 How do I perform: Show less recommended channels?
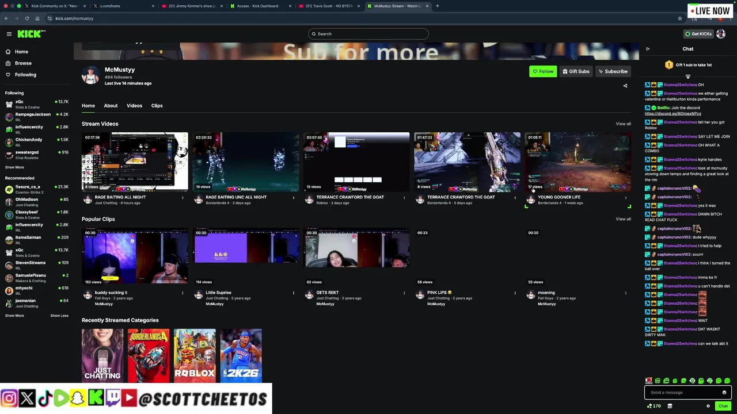tap(59, 316)
